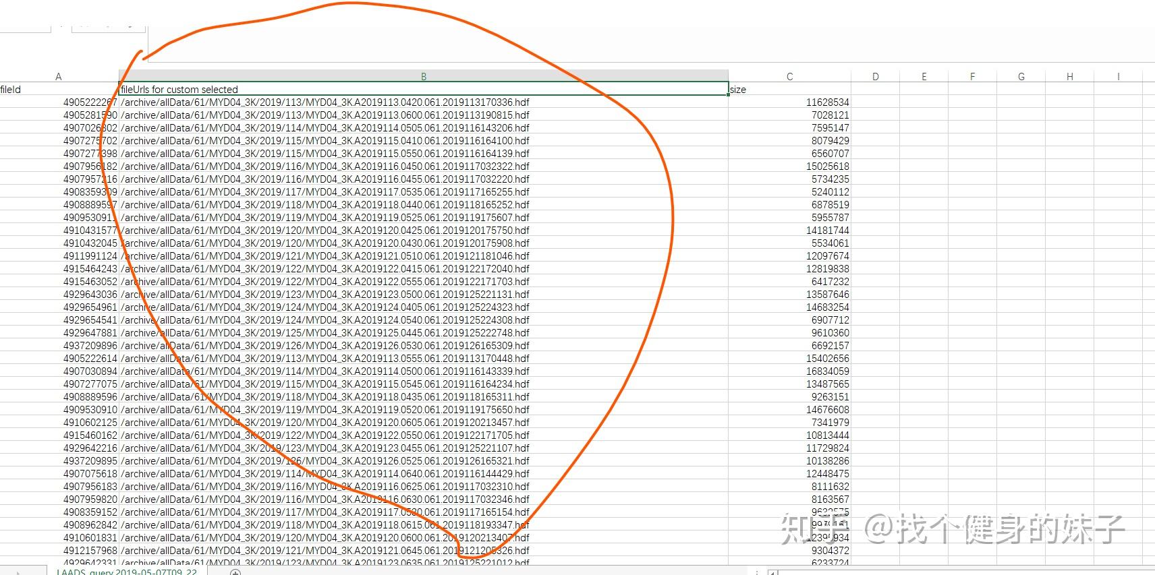Click the 'size' header cell

[789, 90]
